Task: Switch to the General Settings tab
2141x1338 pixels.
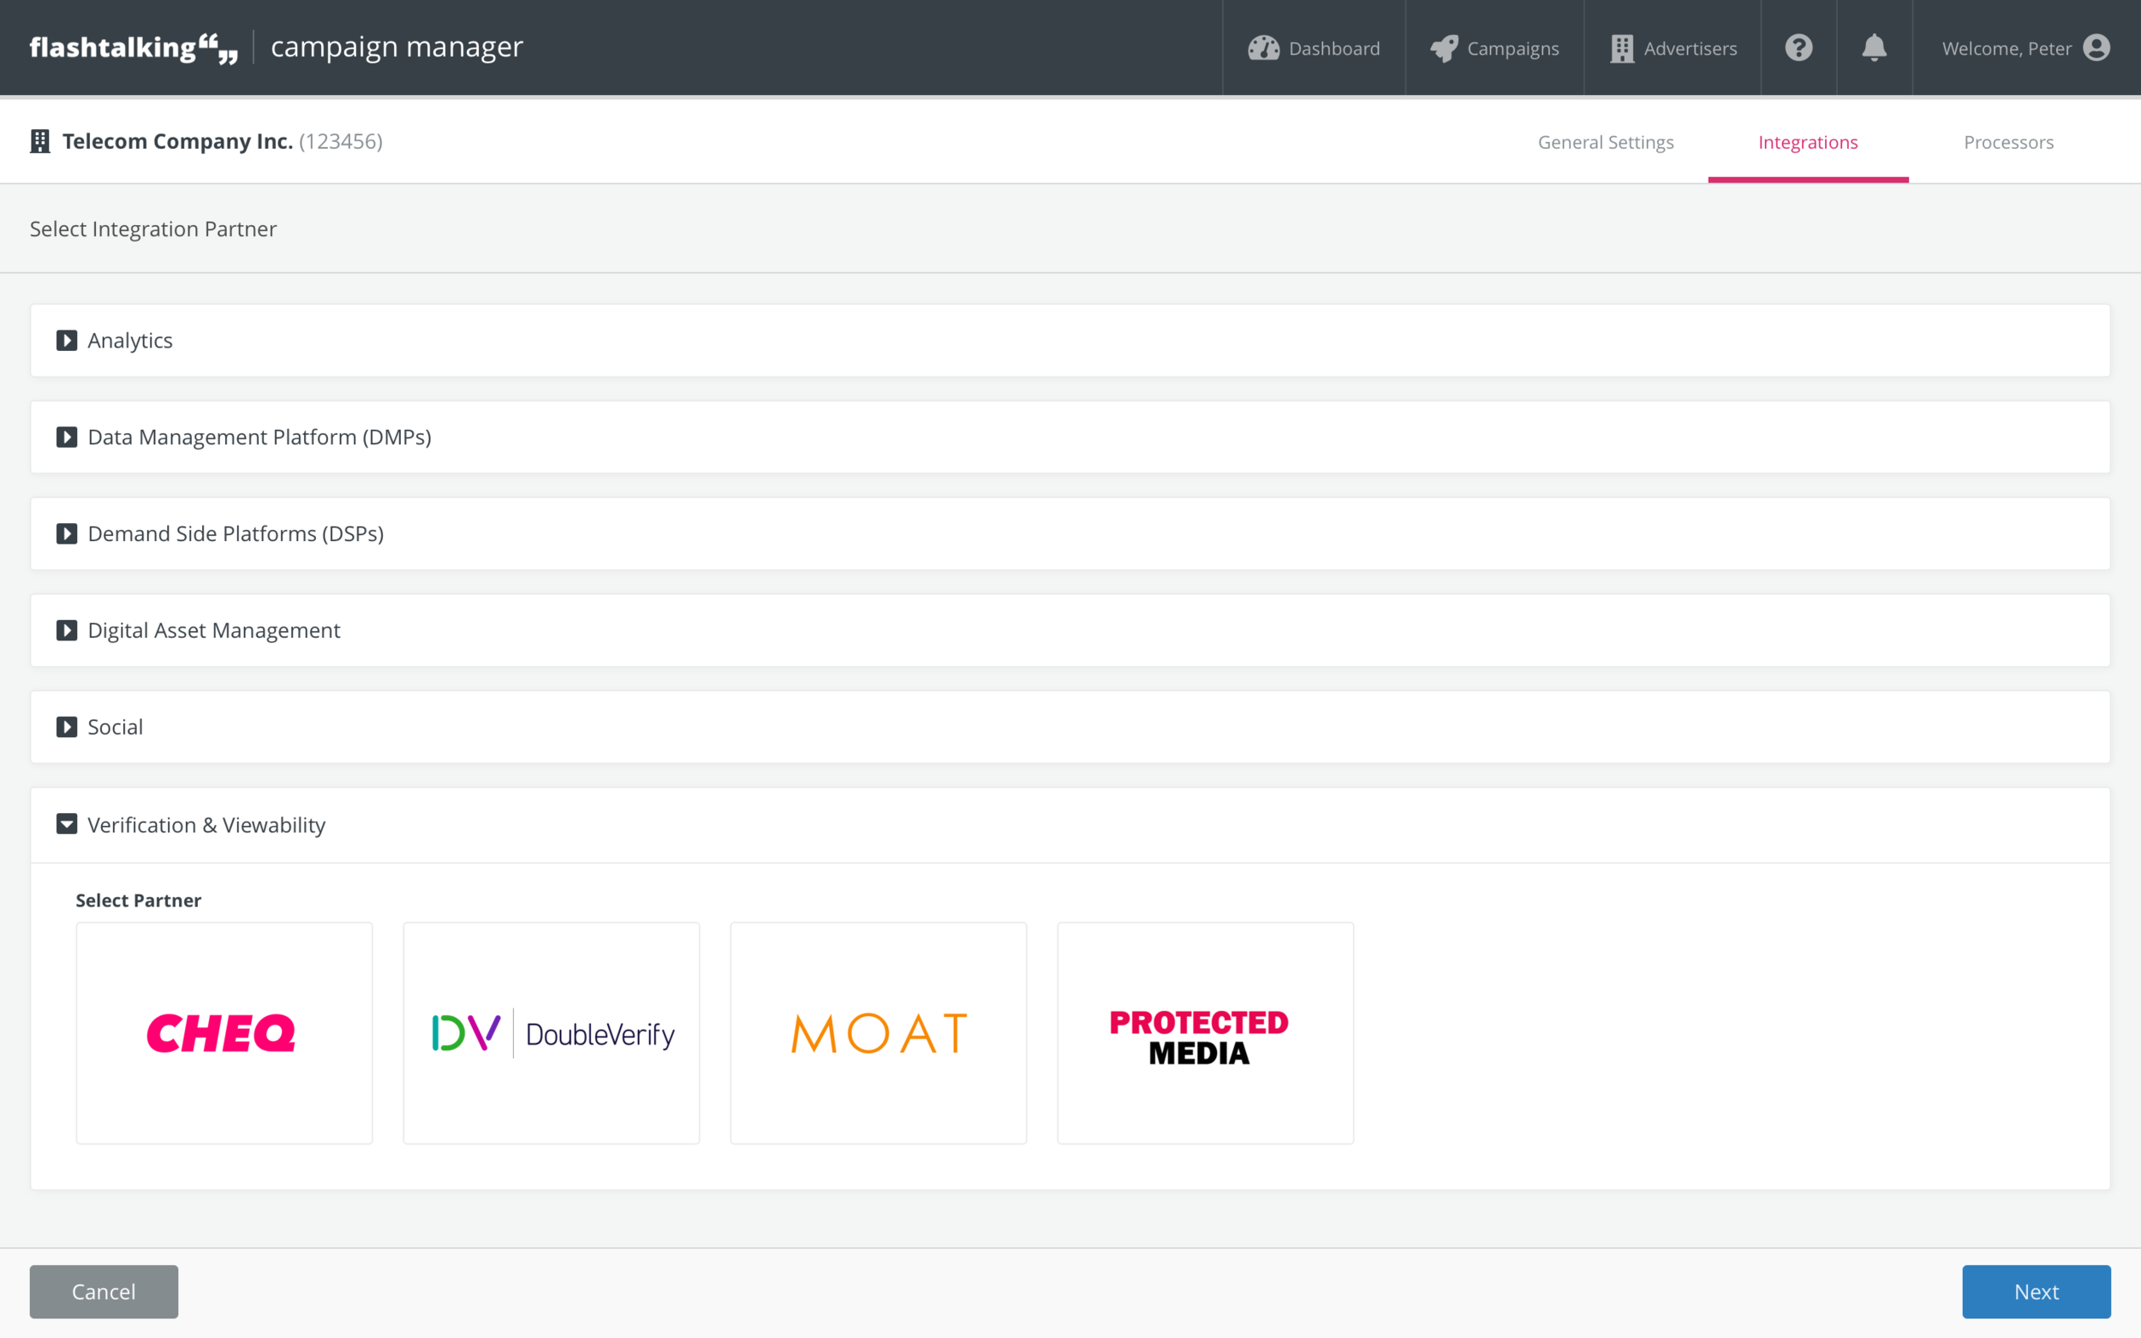Action: 1606,141
